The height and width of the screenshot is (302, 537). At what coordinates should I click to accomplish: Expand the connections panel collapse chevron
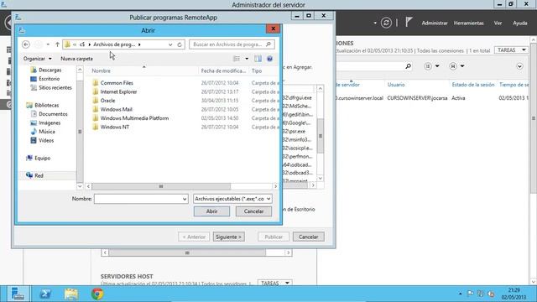pyautogui.click(x=519, y=66)
